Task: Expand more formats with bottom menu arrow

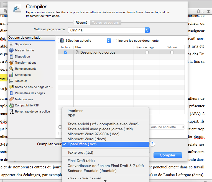Action: 105,181
